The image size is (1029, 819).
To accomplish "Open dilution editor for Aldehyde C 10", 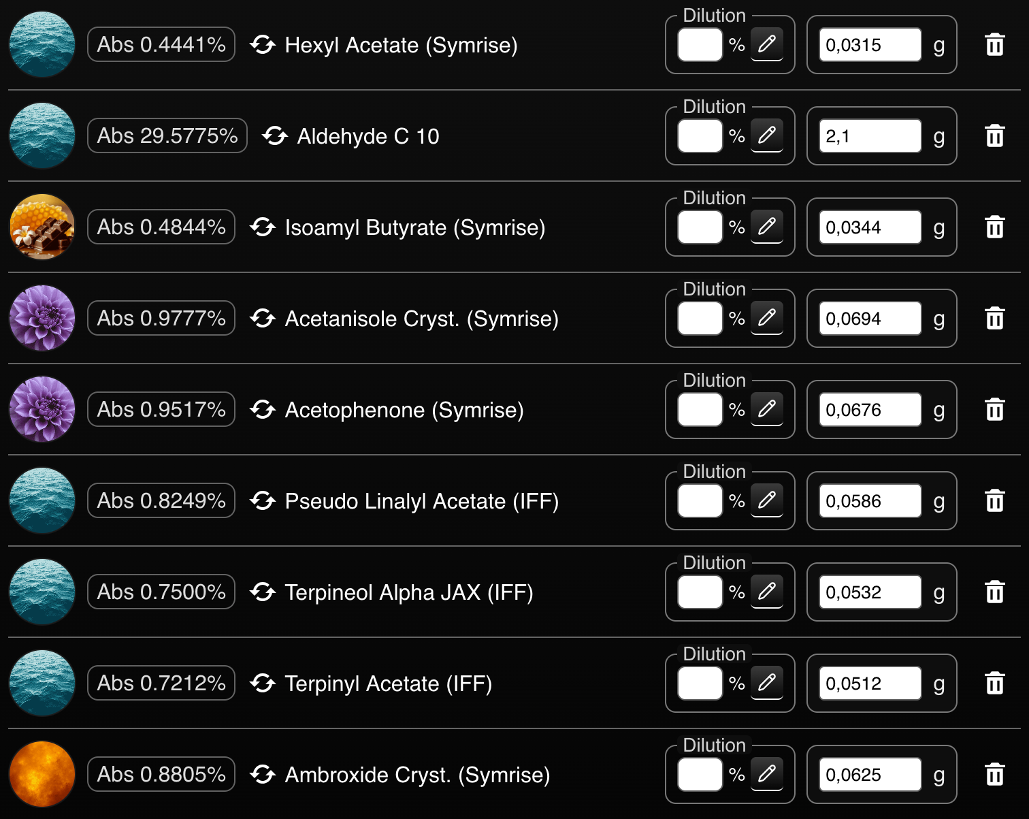I will pyautogui.click(x=767, y=135).
